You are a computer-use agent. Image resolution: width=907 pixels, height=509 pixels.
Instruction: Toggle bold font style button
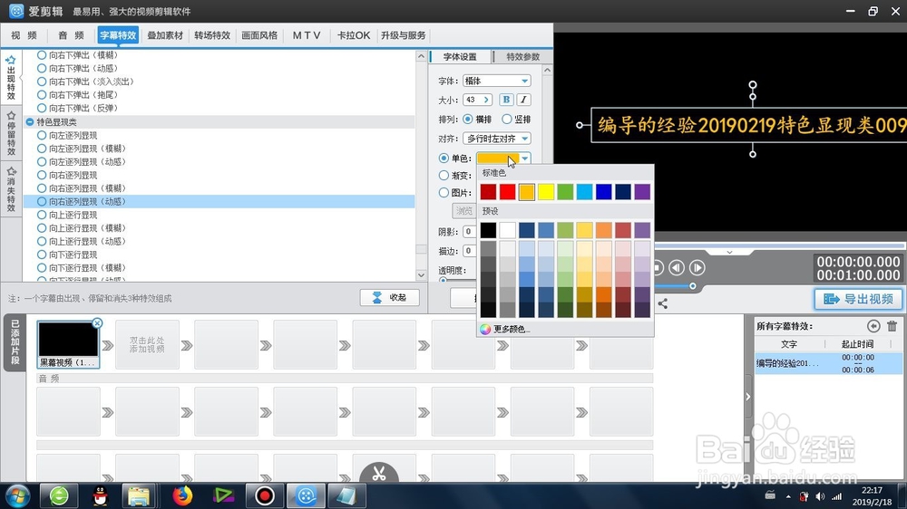(x=506, y=100)
